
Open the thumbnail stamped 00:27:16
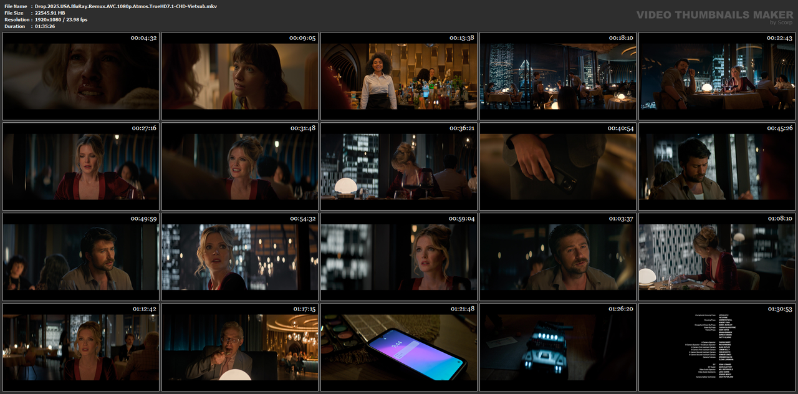click(81, 166)
